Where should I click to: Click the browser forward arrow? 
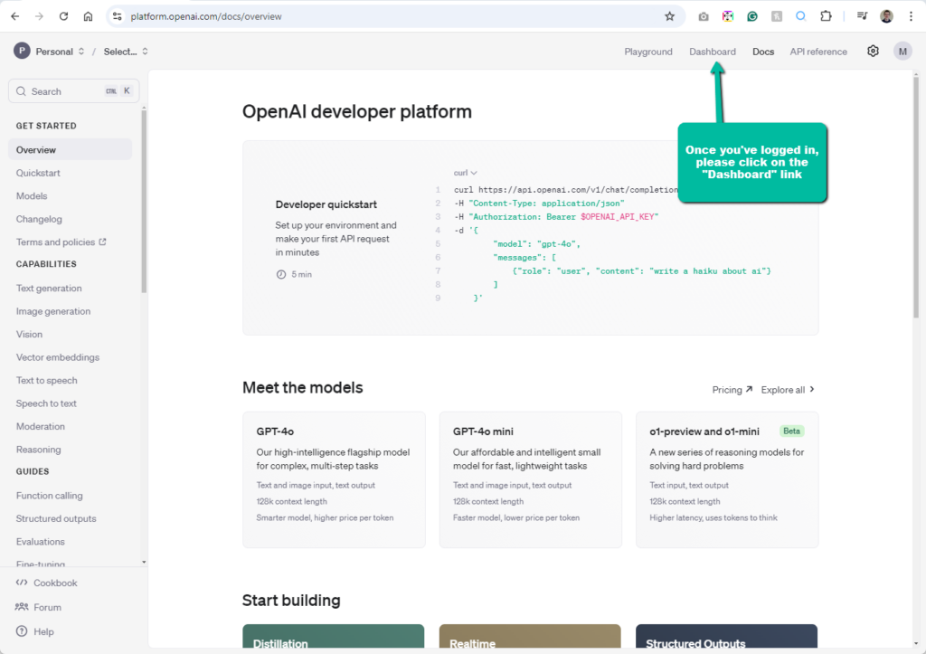pyautogui.click(x=39, y=16)
